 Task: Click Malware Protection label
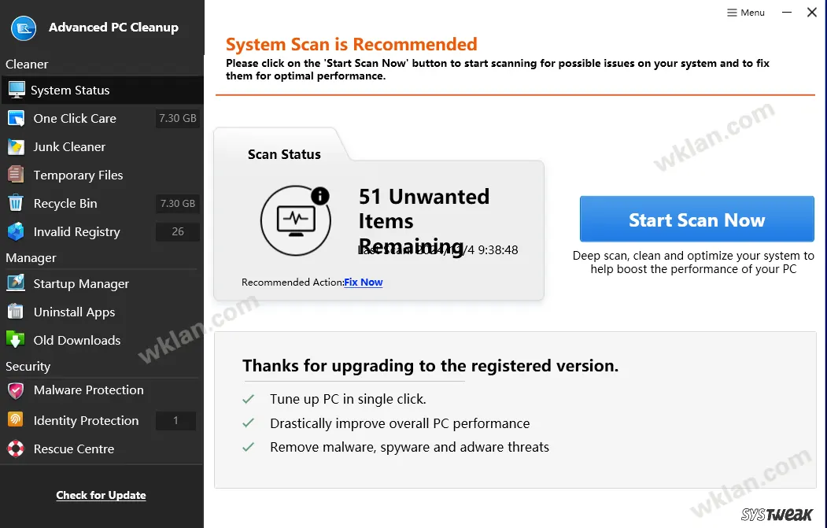coord(89,390)
